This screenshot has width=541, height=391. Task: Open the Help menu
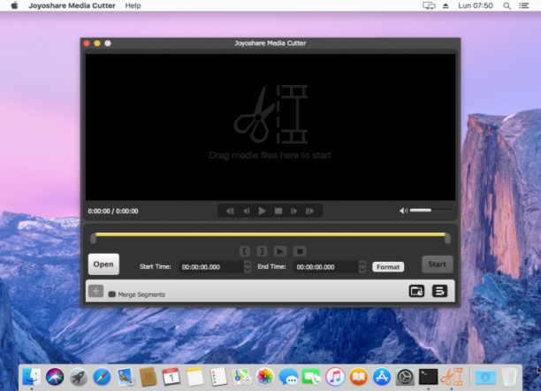[133, 5]
